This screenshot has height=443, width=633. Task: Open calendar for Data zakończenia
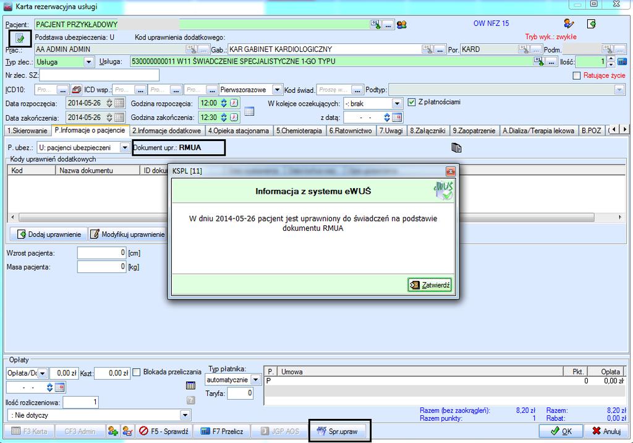119,118
